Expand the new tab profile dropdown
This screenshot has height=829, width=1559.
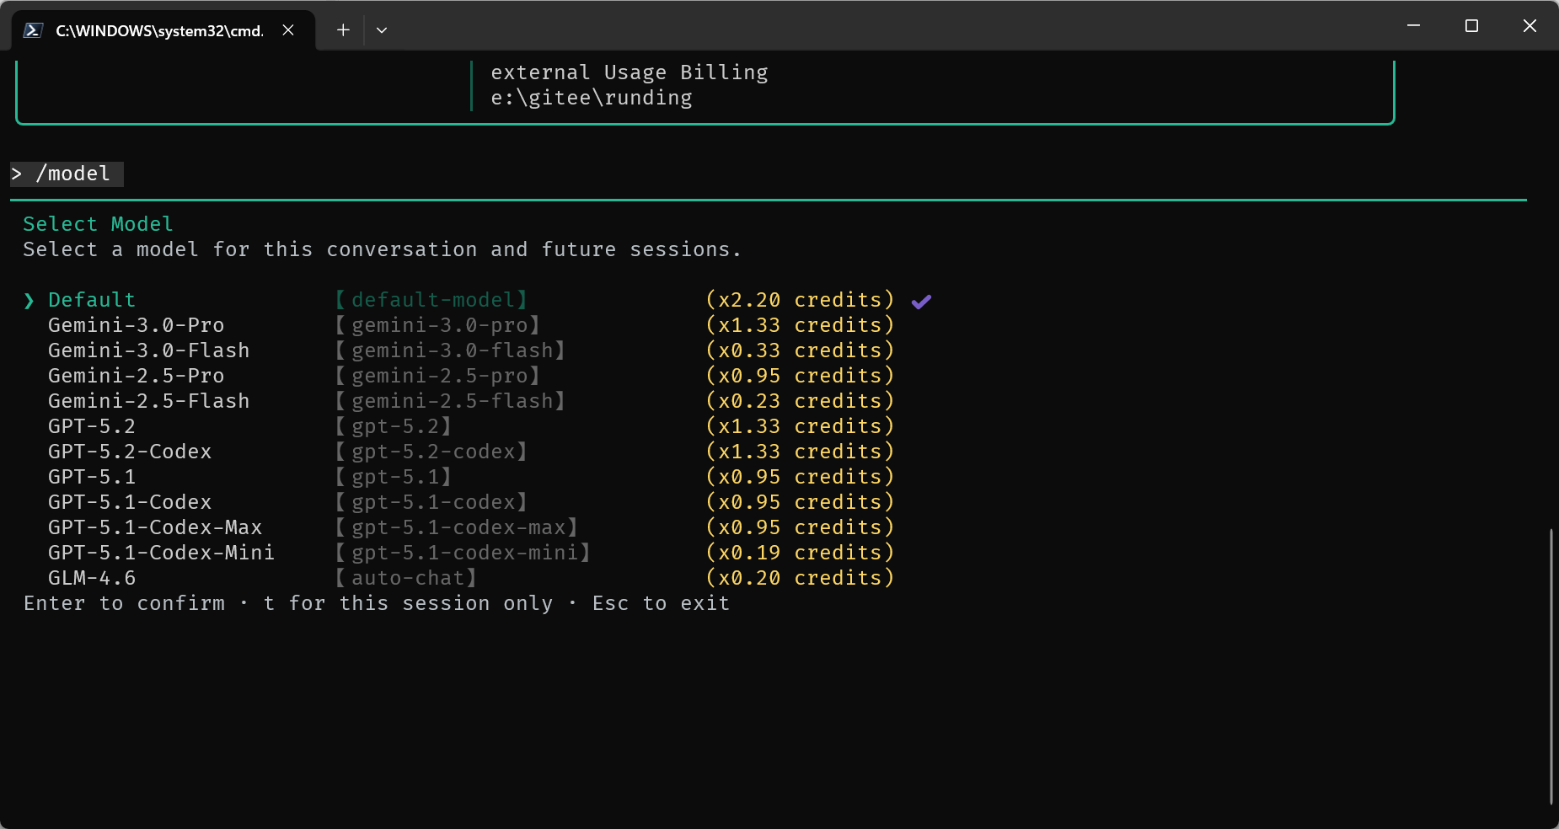click(x=382, y=30)
